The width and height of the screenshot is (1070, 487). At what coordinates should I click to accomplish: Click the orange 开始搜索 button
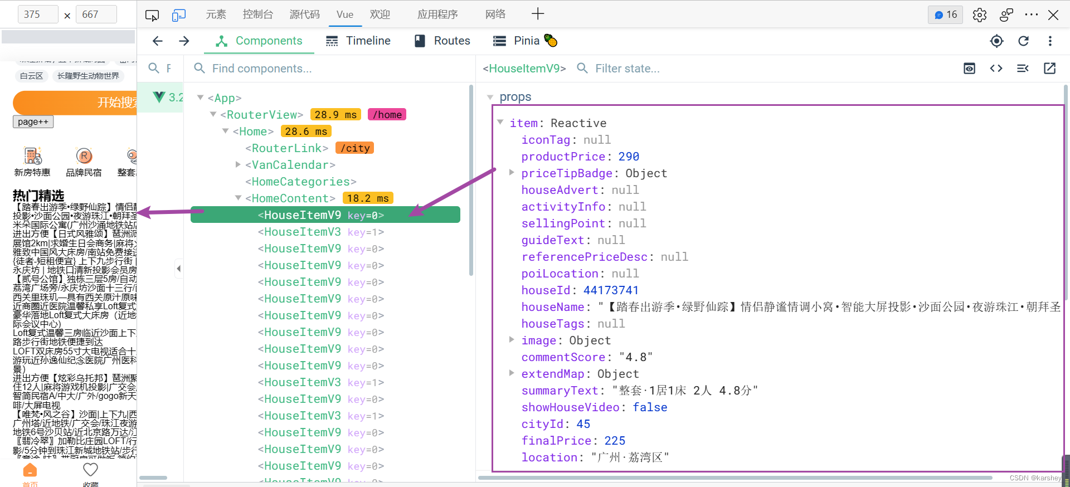pyautogui.click(x=75, y=103)
